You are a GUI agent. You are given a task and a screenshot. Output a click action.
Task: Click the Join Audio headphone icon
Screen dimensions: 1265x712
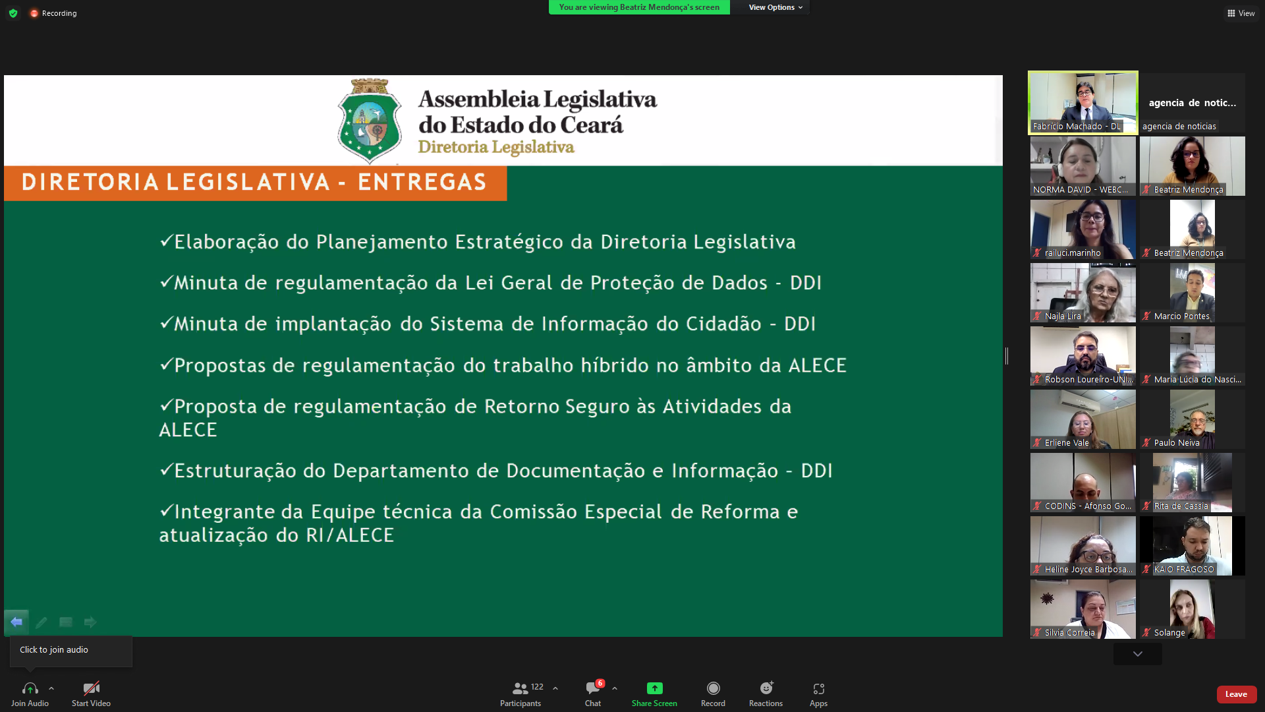click(30, 688)
